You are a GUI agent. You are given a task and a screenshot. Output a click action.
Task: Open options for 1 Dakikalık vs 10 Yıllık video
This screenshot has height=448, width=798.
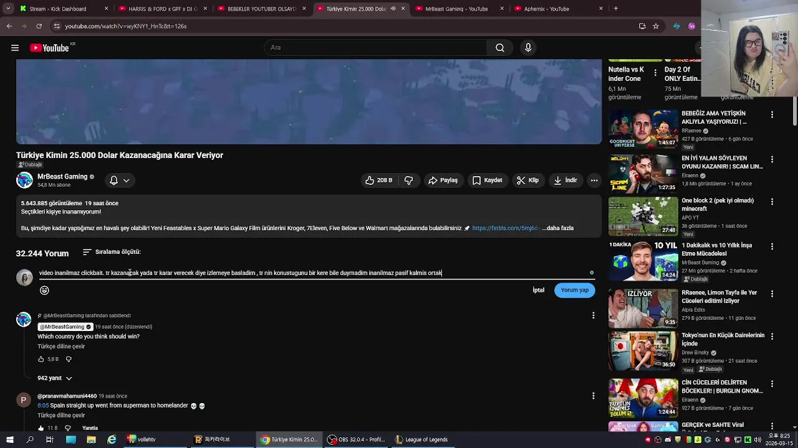[x=772, y=246]
